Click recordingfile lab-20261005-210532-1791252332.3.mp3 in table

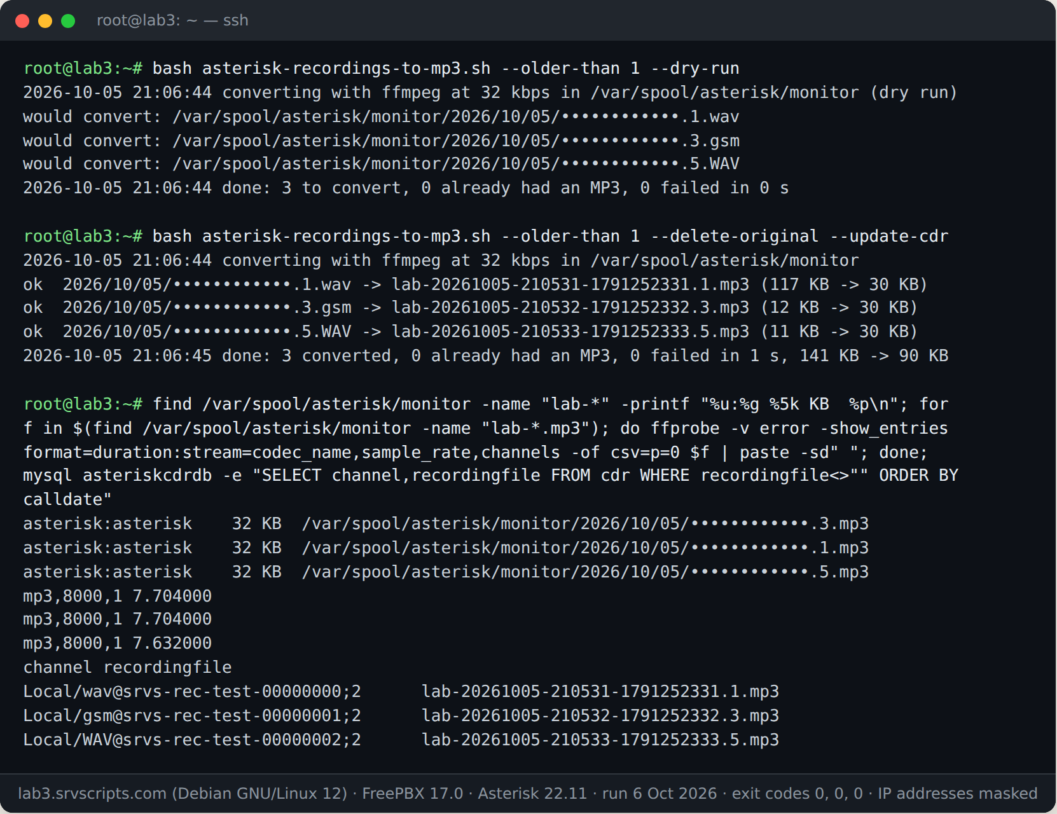point(600,715)
